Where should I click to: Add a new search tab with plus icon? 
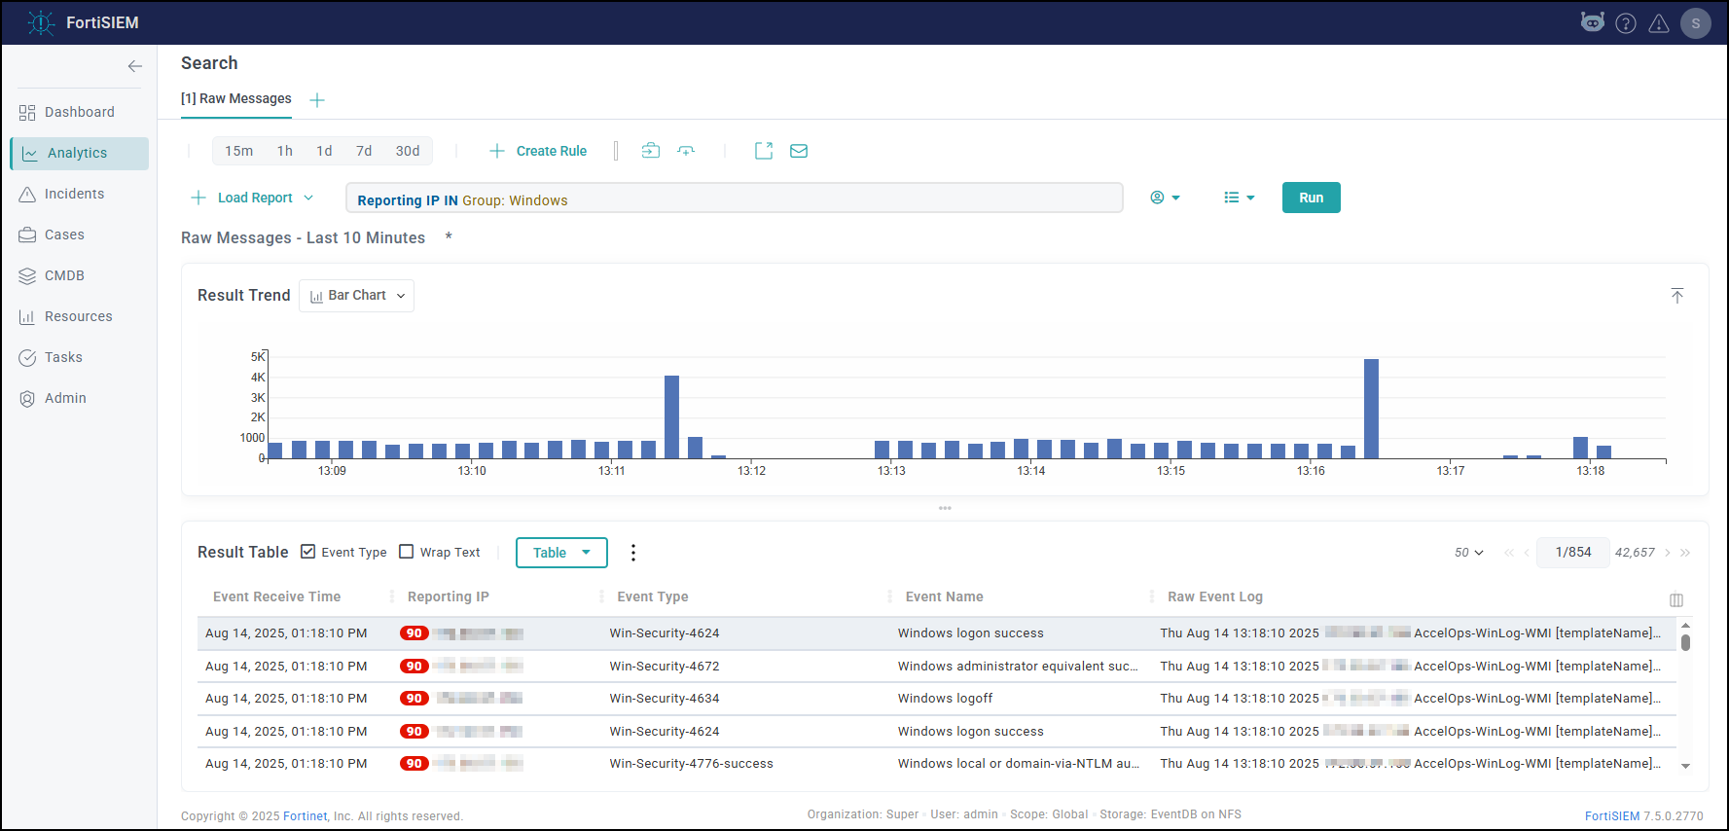[317, 100]
